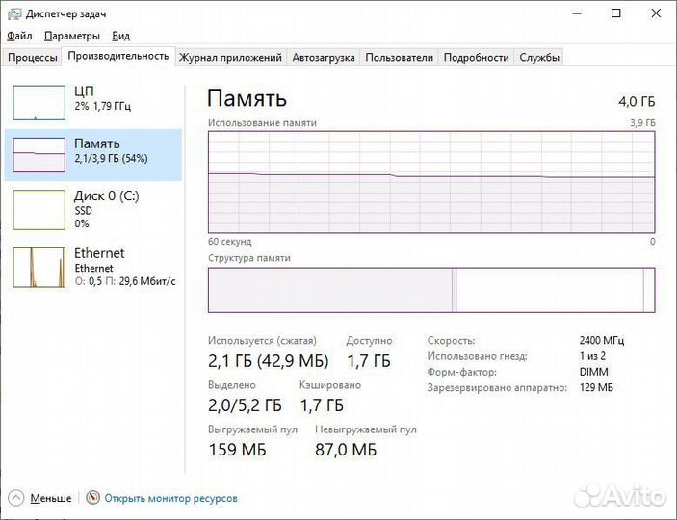This screenshot has width=677, height=520.
Task: Go to Журнал приложений tab
Action: tap(230, 58)
